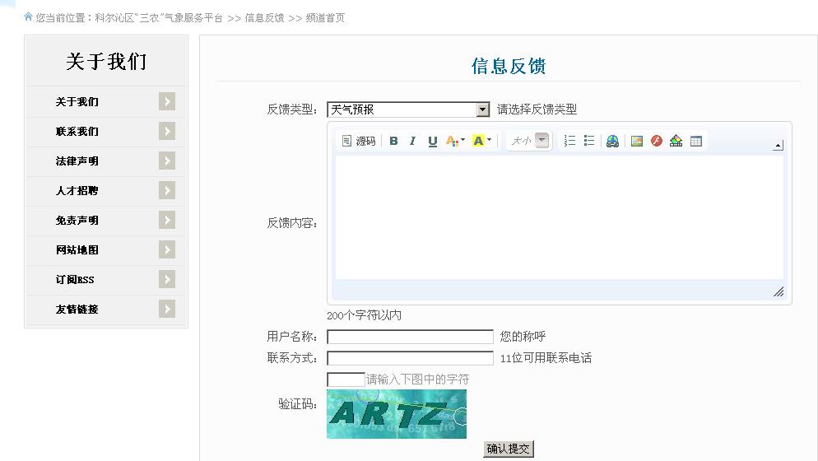The width and height of the screenshot is (818, 461).
Task: Toggle source code view (源码)
Action: (359, 141)
